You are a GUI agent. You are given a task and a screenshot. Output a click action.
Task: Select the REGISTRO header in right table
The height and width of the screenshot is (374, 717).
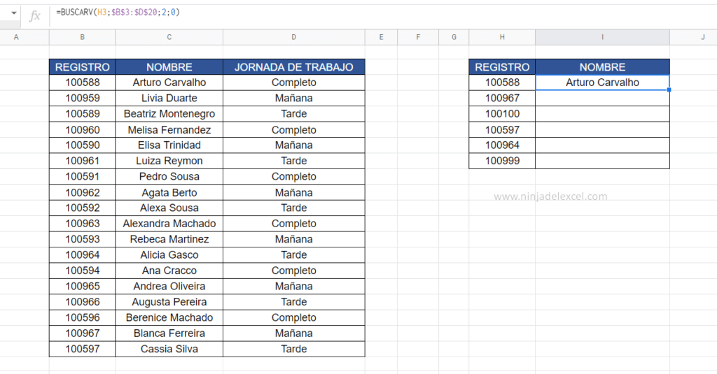502,67
